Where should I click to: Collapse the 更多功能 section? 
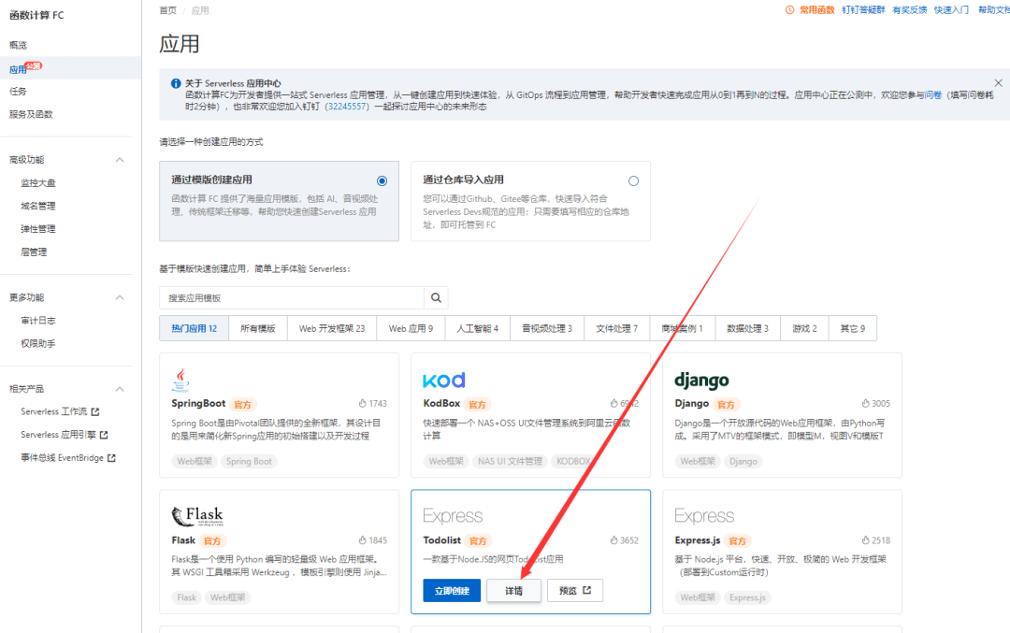120,297
